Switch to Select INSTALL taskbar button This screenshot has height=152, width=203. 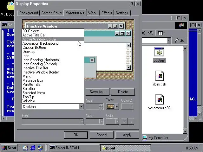pyautogui.click(x=74, y=148)
